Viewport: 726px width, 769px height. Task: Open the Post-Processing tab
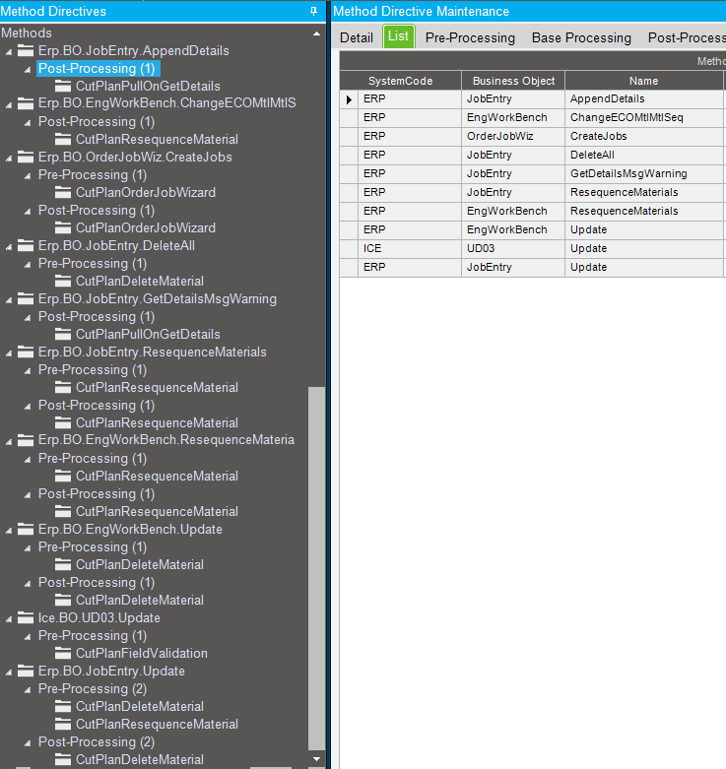[687, 37]
